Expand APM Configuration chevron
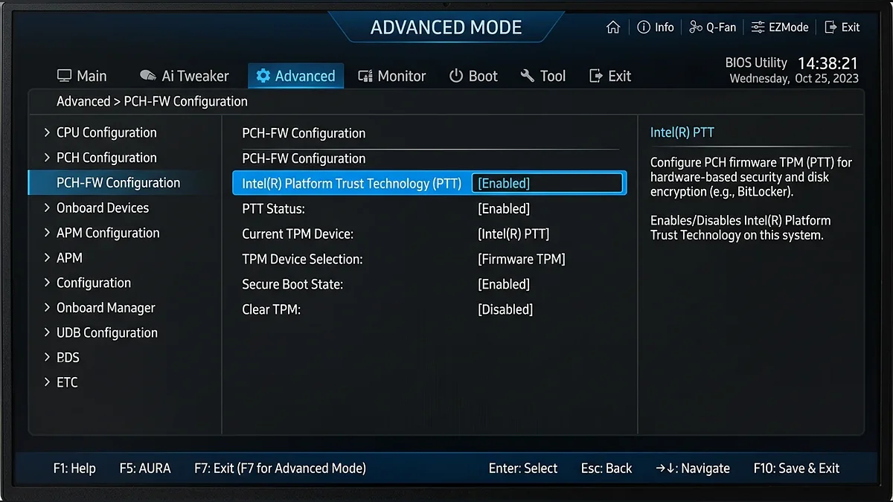This screenshot has height=502, width=893. point(48,233)
